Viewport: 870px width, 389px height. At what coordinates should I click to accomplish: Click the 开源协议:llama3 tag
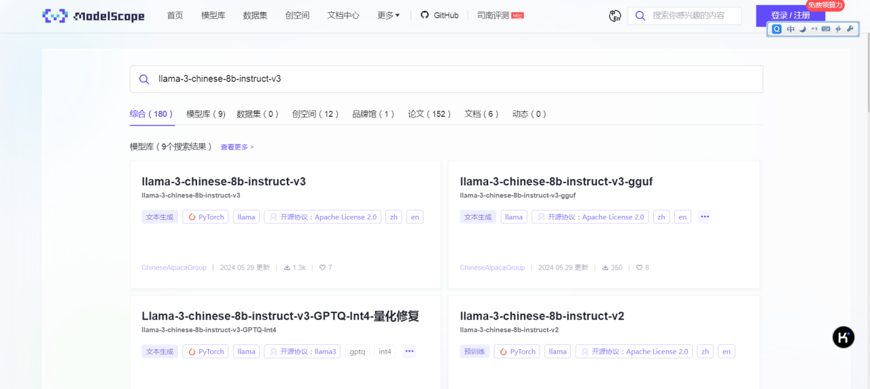302,352
